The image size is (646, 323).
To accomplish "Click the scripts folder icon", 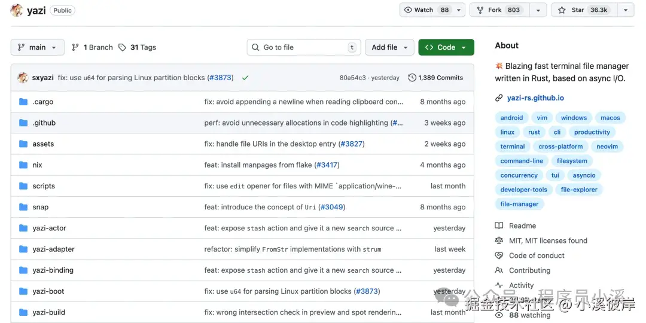I will (x=23, y=186).
